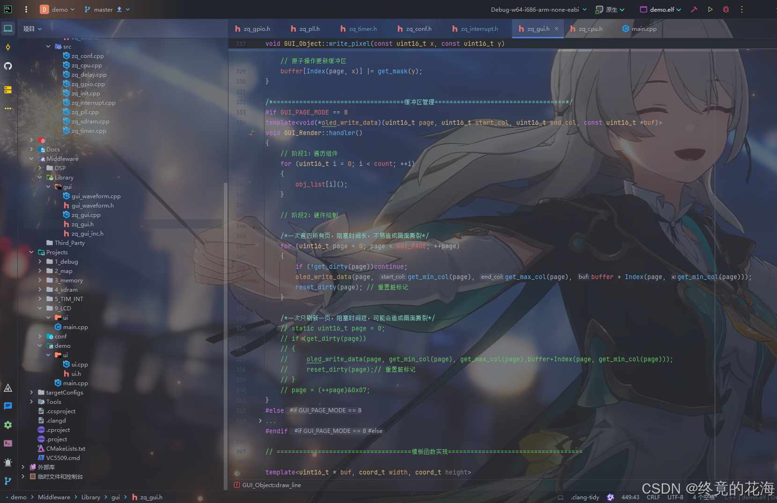This screenshot has height=503, width=777.
Task: Collapse the gui folder
Action: tap(48, 187)
